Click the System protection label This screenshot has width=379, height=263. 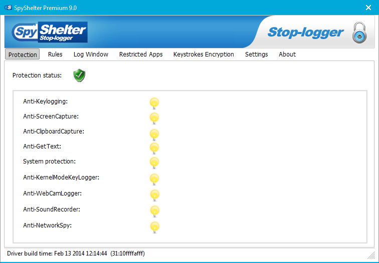49,161
